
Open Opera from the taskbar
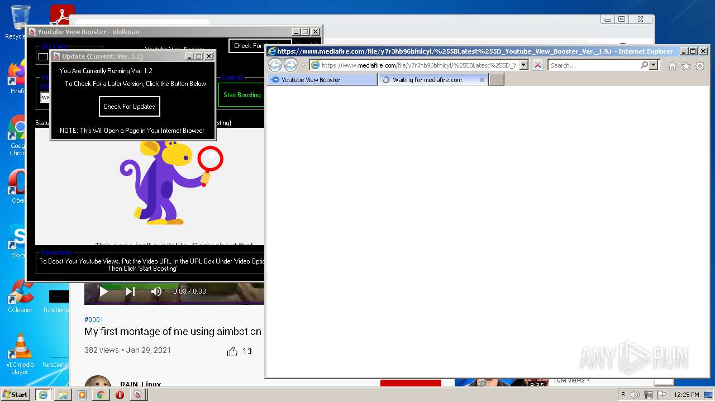click(x=120, y=395)
